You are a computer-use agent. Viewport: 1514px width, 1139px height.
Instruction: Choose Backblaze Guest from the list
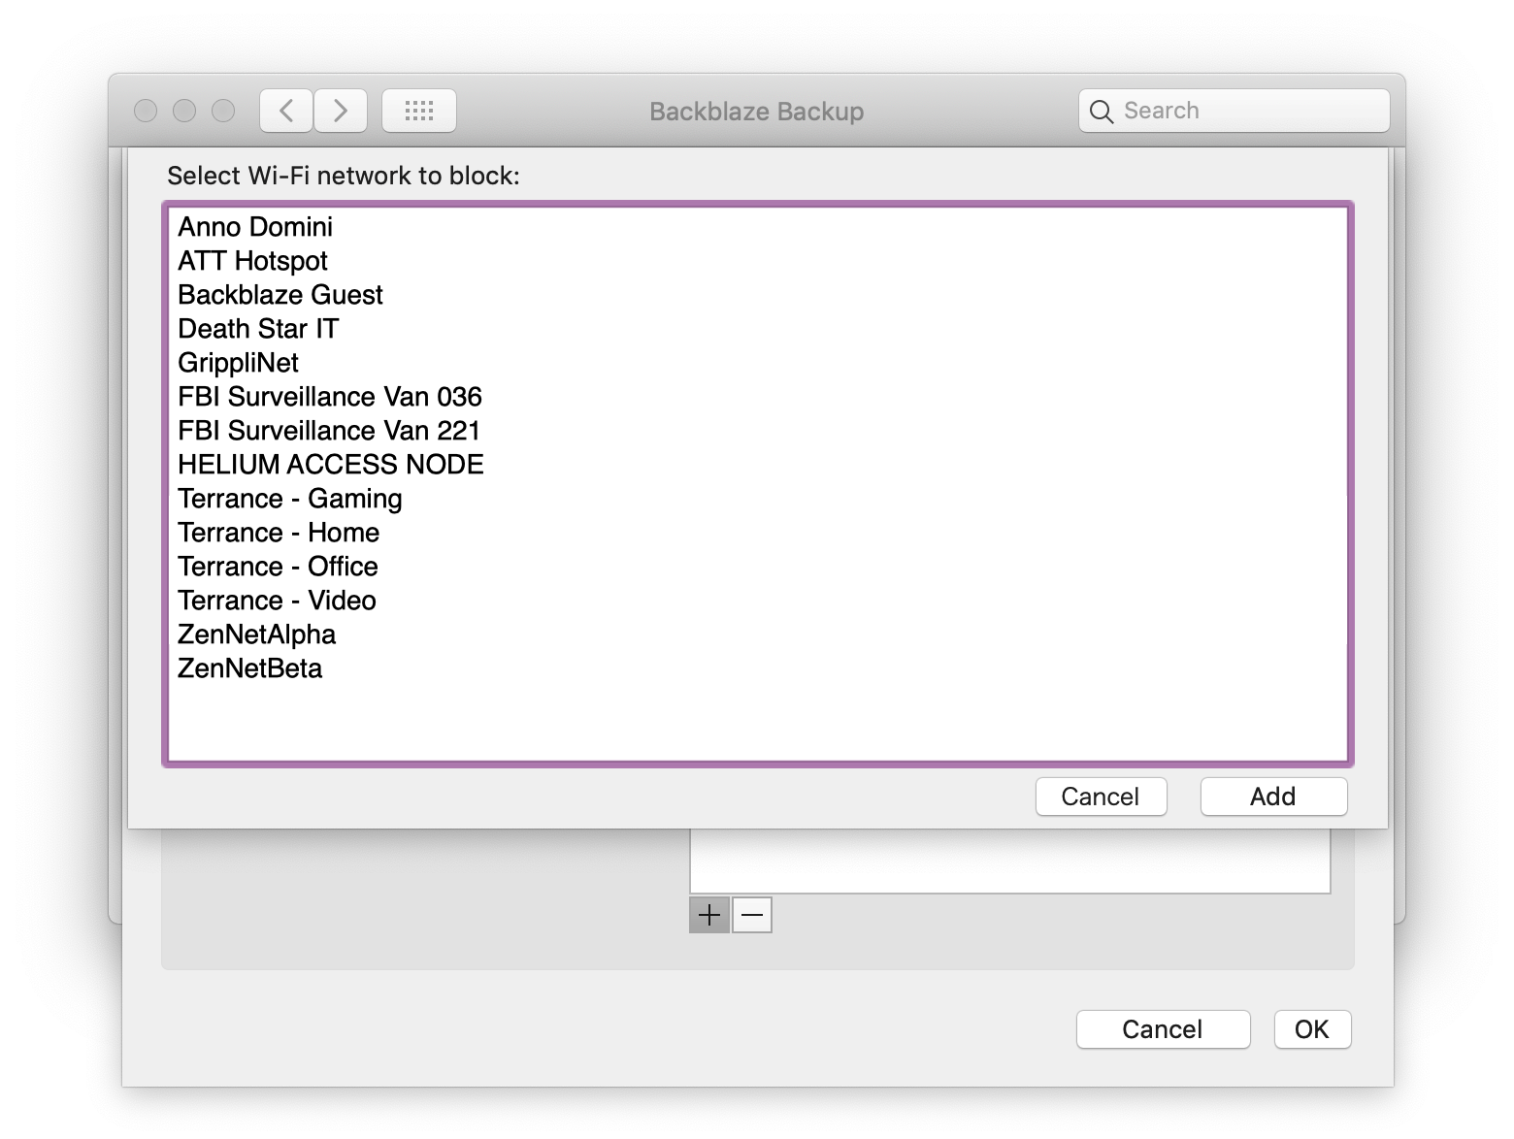click(x=757, y=295)
